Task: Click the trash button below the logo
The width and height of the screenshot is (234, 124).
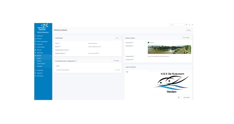Action: coord(179,97)
